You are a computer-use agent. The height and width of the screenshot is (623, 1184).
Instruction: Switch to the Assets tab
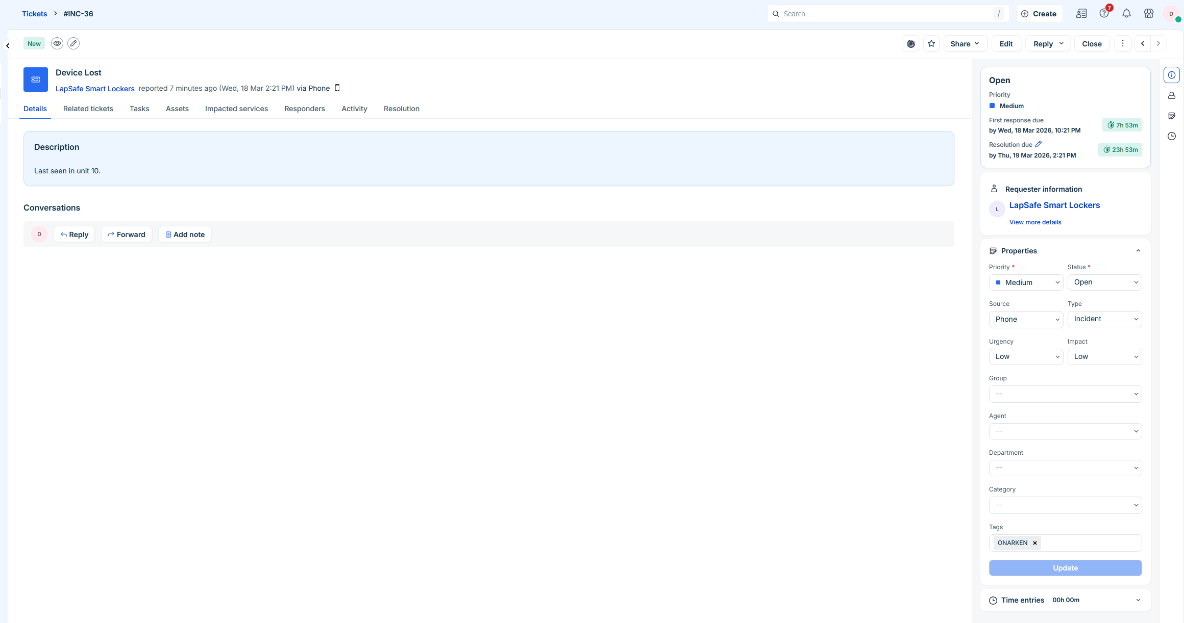(x=177, y=109)
